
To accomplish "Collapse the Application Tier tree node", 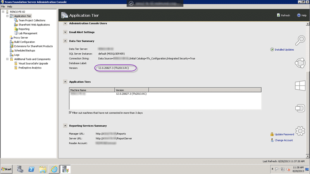I will (7, 16).
